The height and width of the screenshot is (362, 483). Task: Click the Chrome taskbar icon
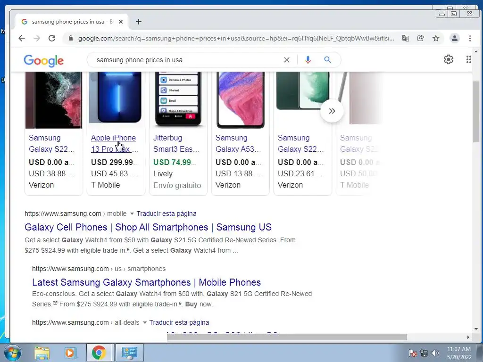pos(99,353)
